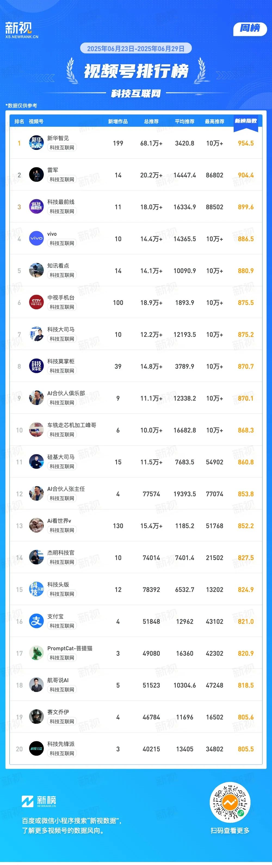This screenshot has width=272, height=865.
Task: Click the 新榜 logo at the bottom
Action: (39, 802)
